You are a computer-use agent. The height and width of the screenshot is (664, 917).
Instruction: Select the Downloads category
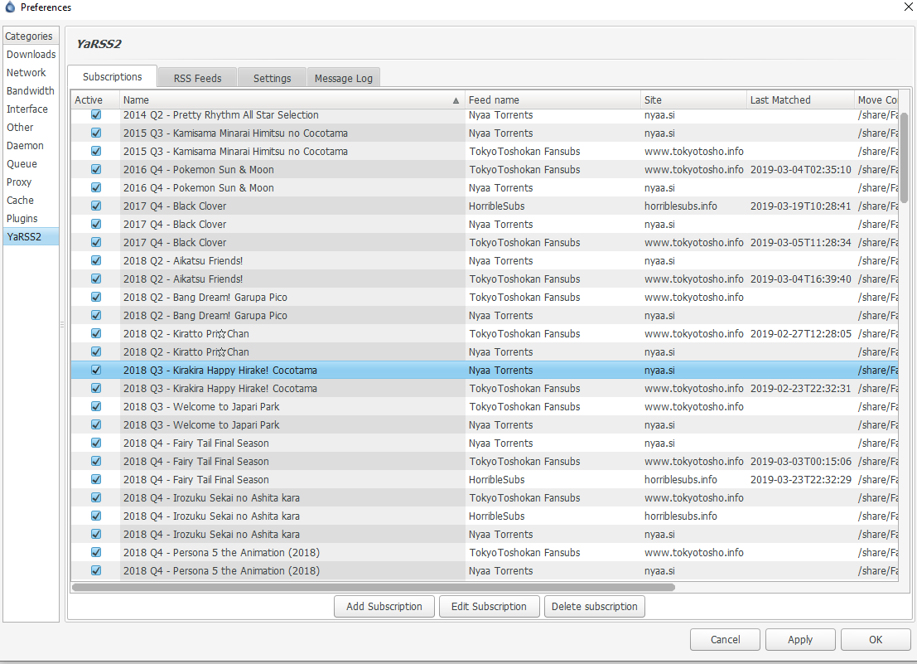point(31,55)
